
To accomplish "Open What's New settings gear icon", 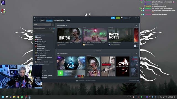I will click(66, 25).
